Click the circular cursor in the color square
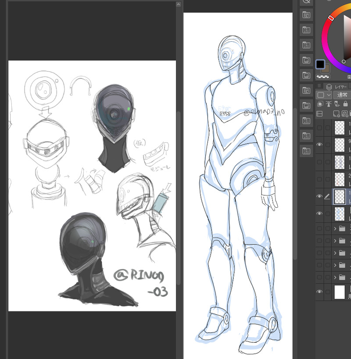This screenshot has width=351, height=359. [344, 61]
